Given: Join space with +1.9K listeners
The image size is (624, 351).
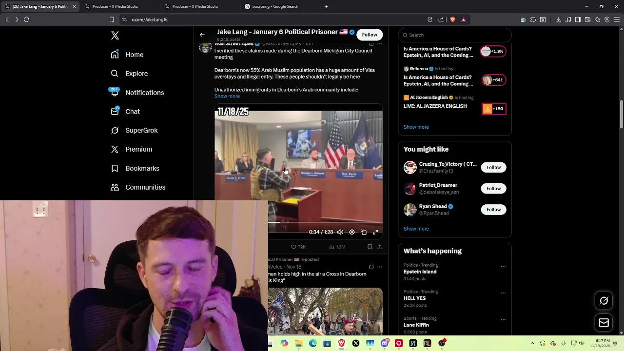Looking at the screenshot, I should pyautogui.click(x=493, y=51).
